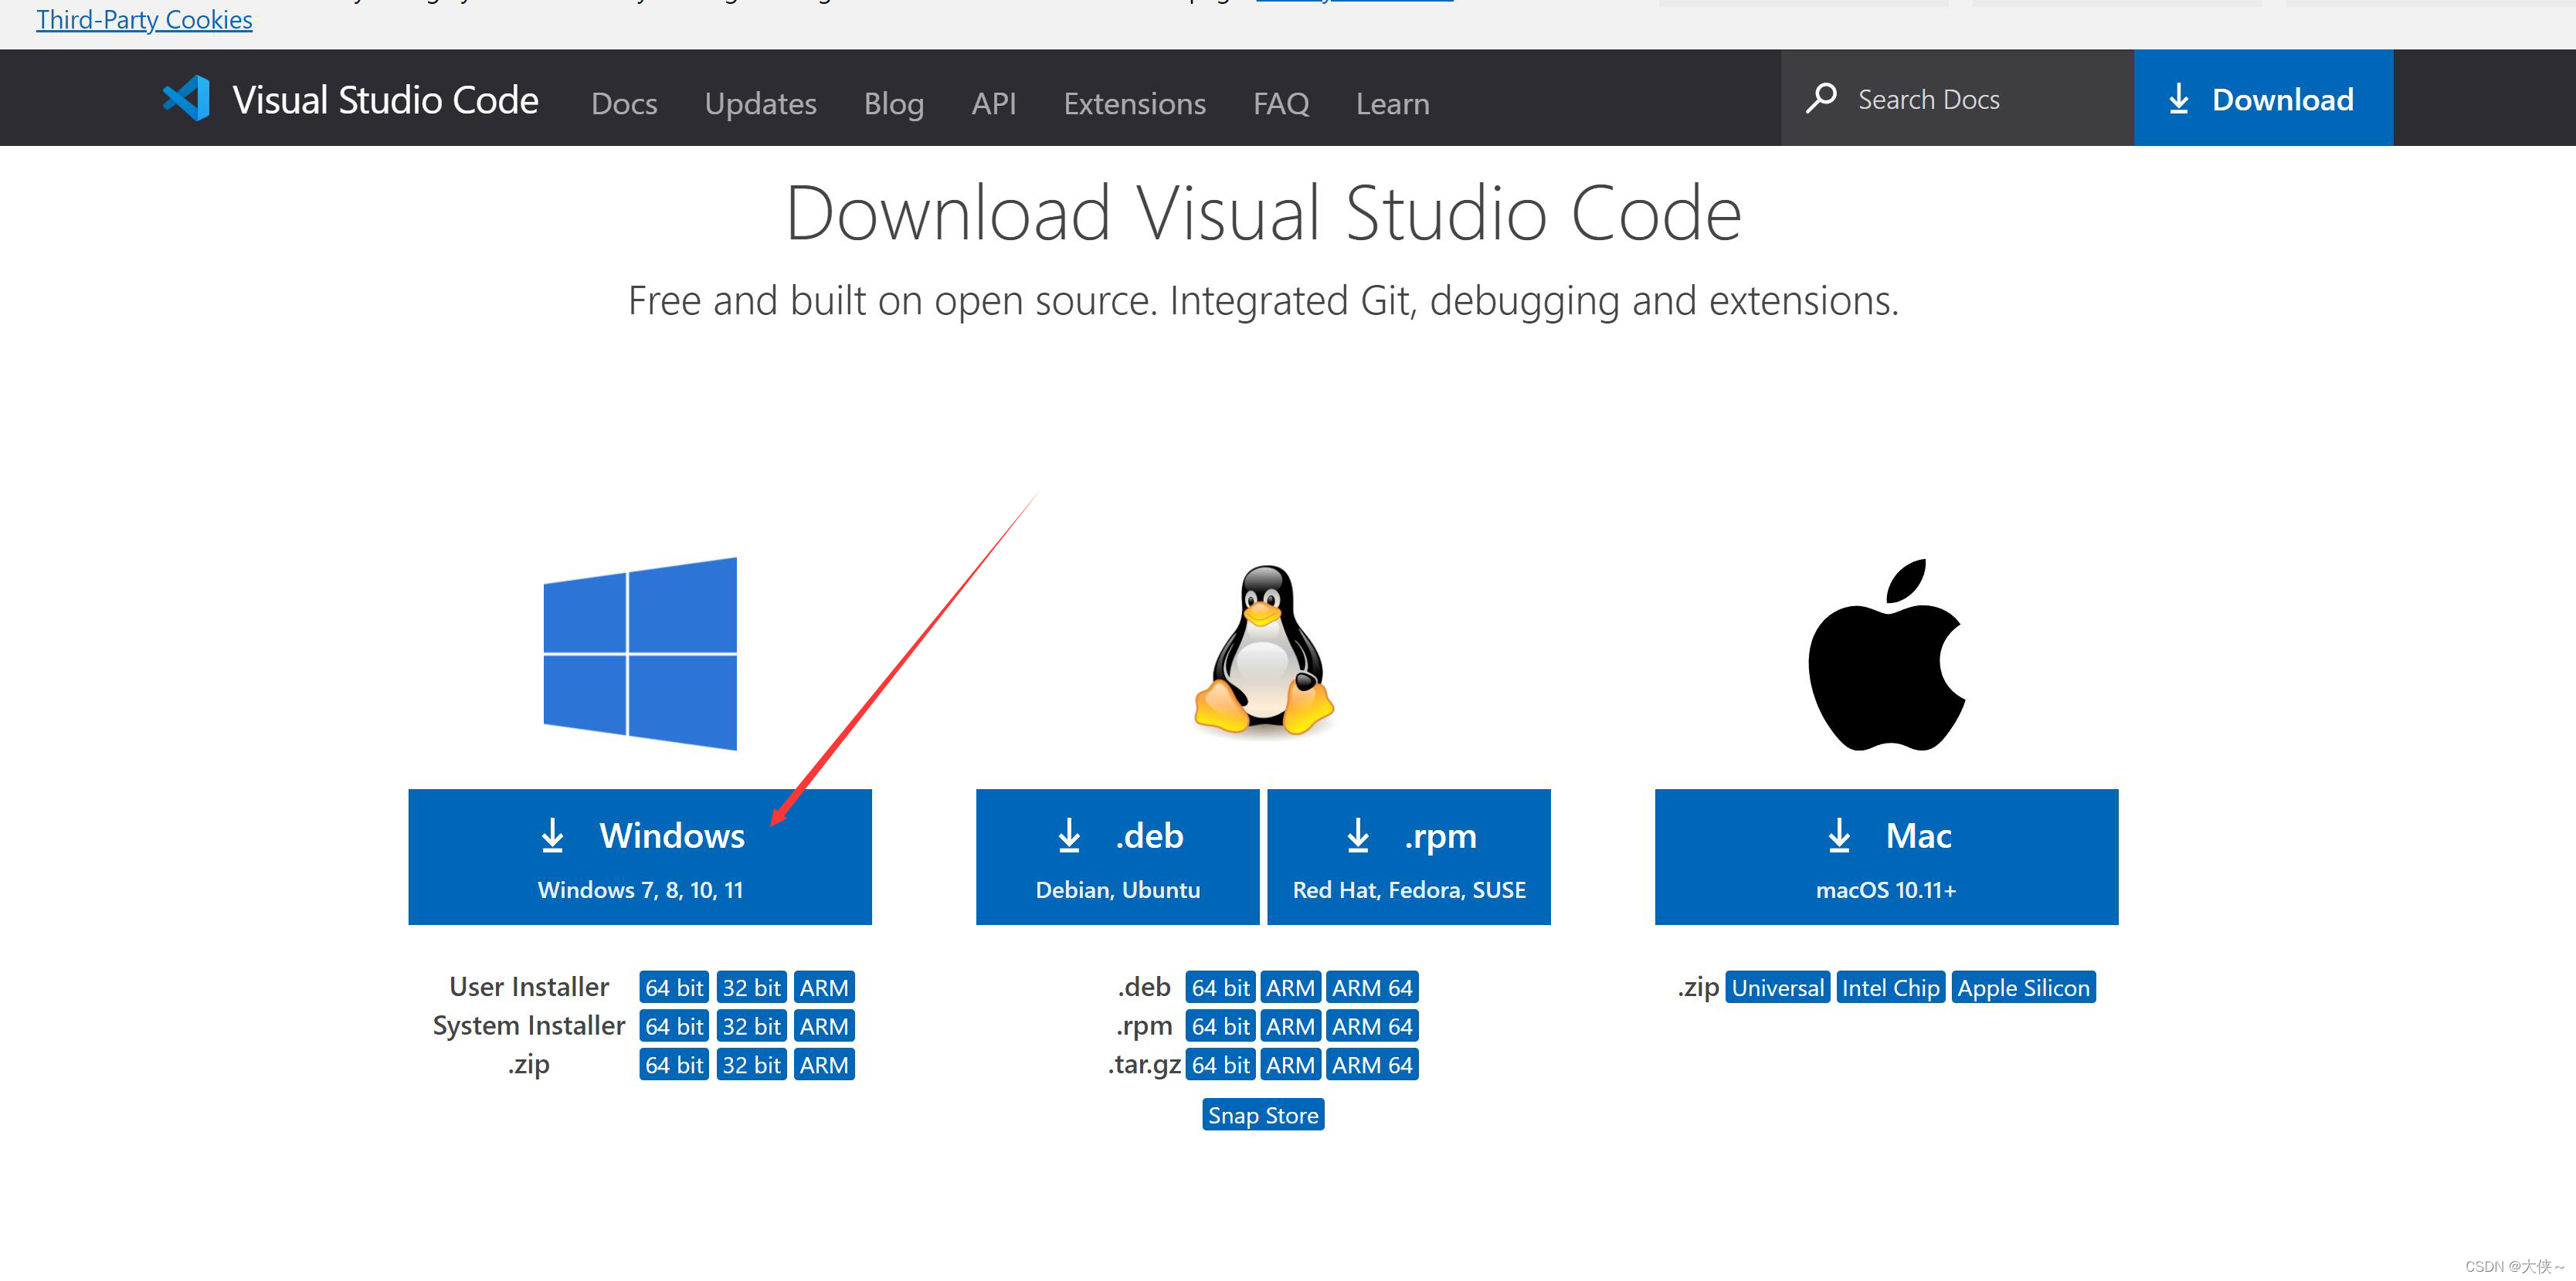Focus the Search Docs input field

1980,99
